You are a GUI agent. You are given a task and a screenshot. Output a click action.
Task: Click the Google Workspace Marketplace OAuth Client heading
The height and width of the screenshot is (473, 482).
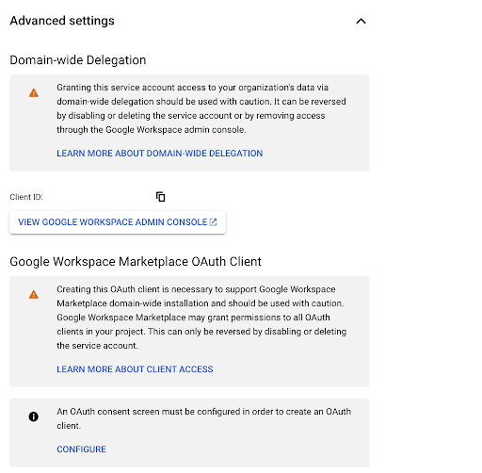coord(136,262)
